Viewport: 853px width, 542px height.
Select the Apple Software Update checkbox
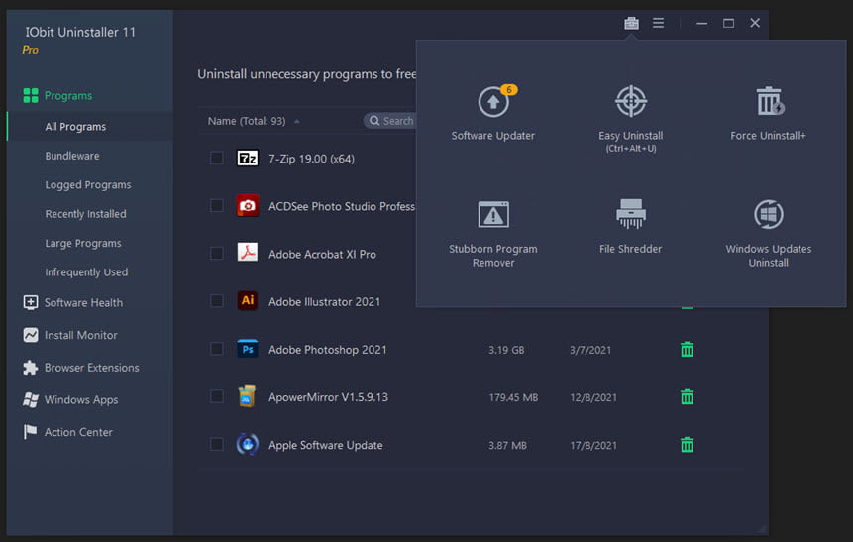[217, 444]
